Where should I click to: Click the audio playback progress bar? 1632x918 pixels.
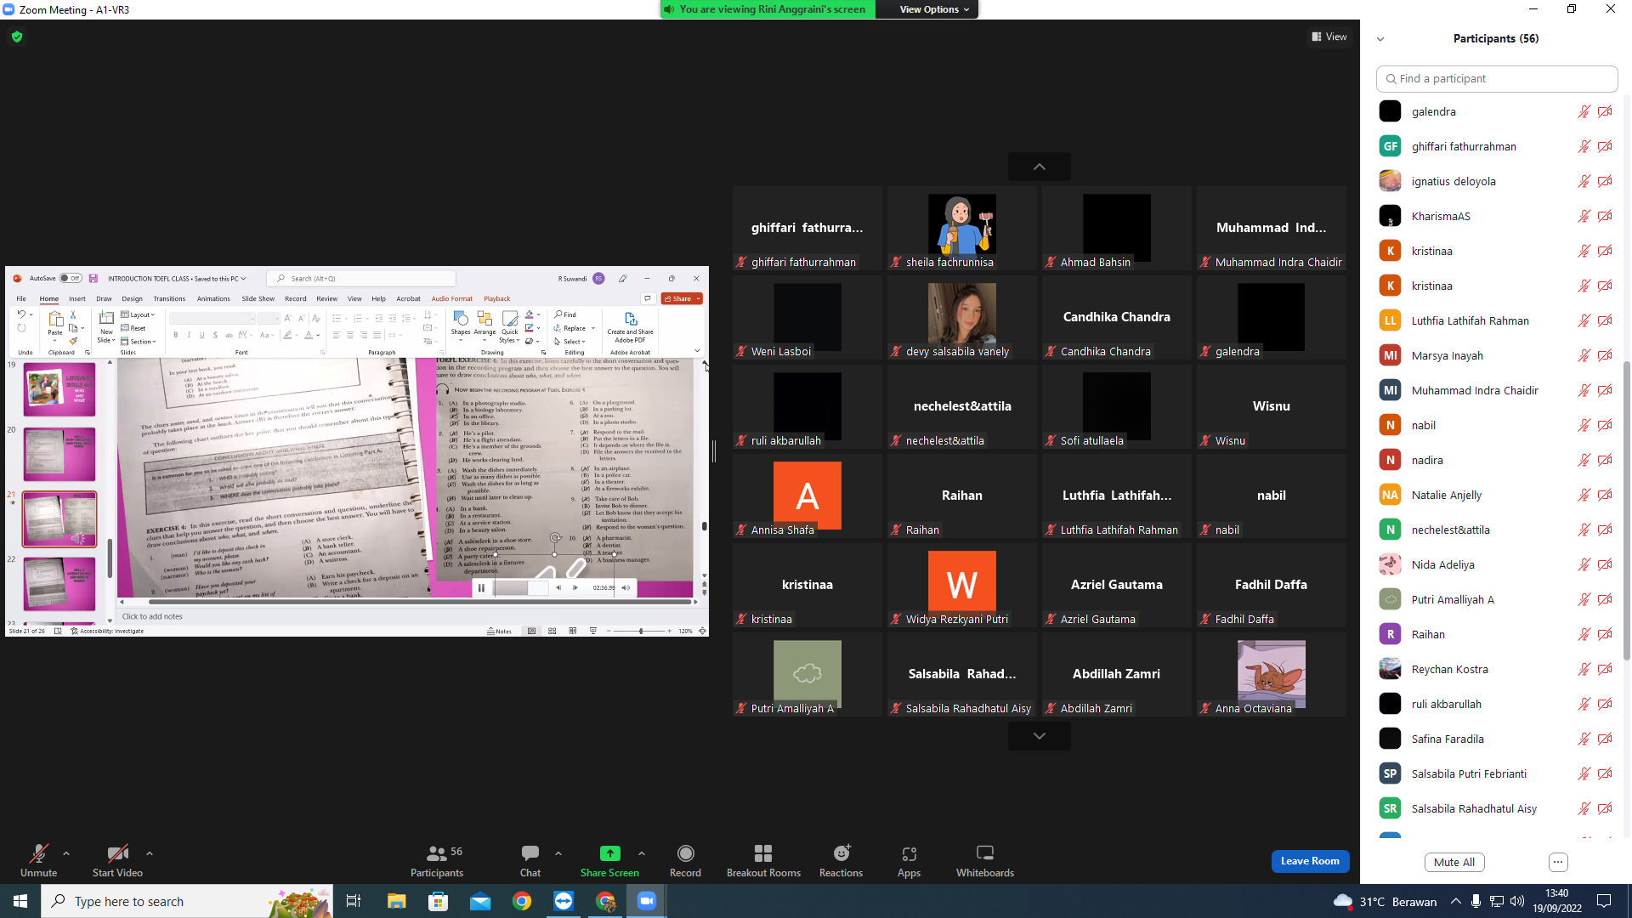[521, 587]
